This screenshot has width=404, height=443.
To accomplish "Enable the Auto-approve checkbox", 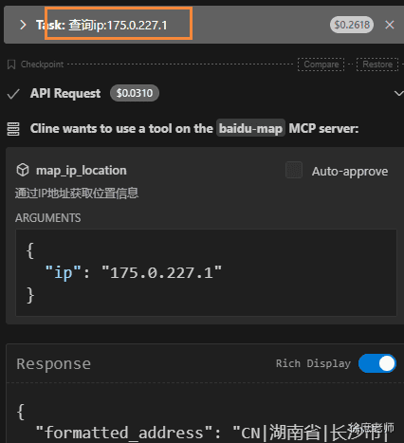I will click(x=294, y=170).
